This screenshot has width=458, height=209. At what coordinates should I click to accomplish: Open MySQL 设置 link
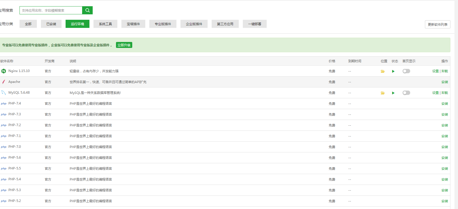tap(435, 93)
